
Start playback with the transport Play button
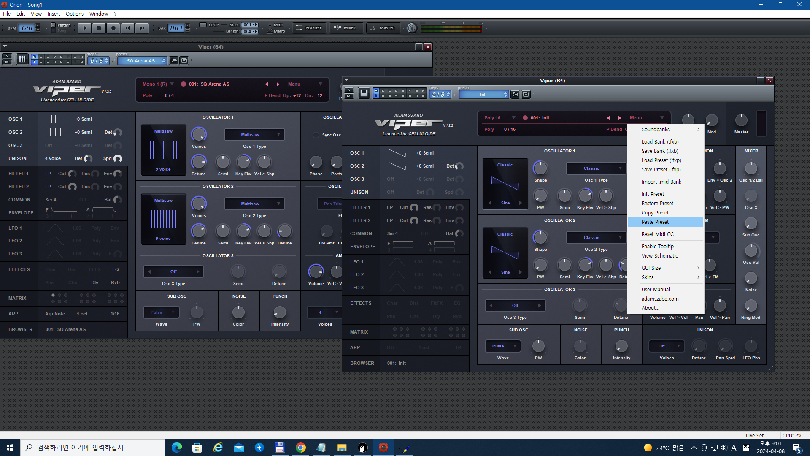coord(84,28)
